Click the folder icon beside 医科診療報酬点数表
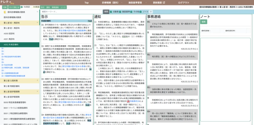Image resolution: width=254 pixels, height=125 pixels. [5, 12]
